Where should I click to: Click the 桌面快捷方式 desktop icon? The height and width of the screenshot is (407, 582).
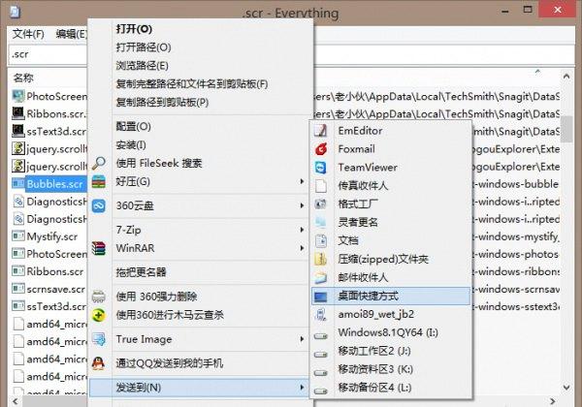(321, 297)
